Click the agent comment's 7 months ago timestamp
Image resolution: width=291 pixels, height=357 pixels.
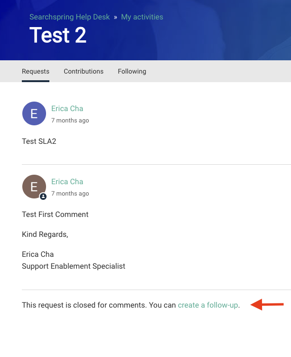(x=70, y=194)
